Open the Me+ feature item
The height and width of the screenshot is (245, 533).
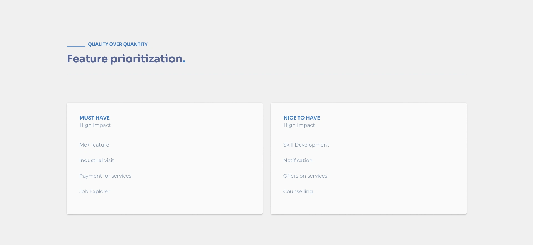coord(94,145)
